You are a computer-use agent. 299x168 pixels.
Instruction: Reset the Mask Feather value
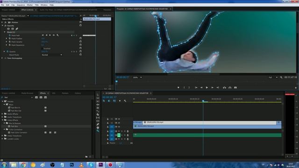80,38
